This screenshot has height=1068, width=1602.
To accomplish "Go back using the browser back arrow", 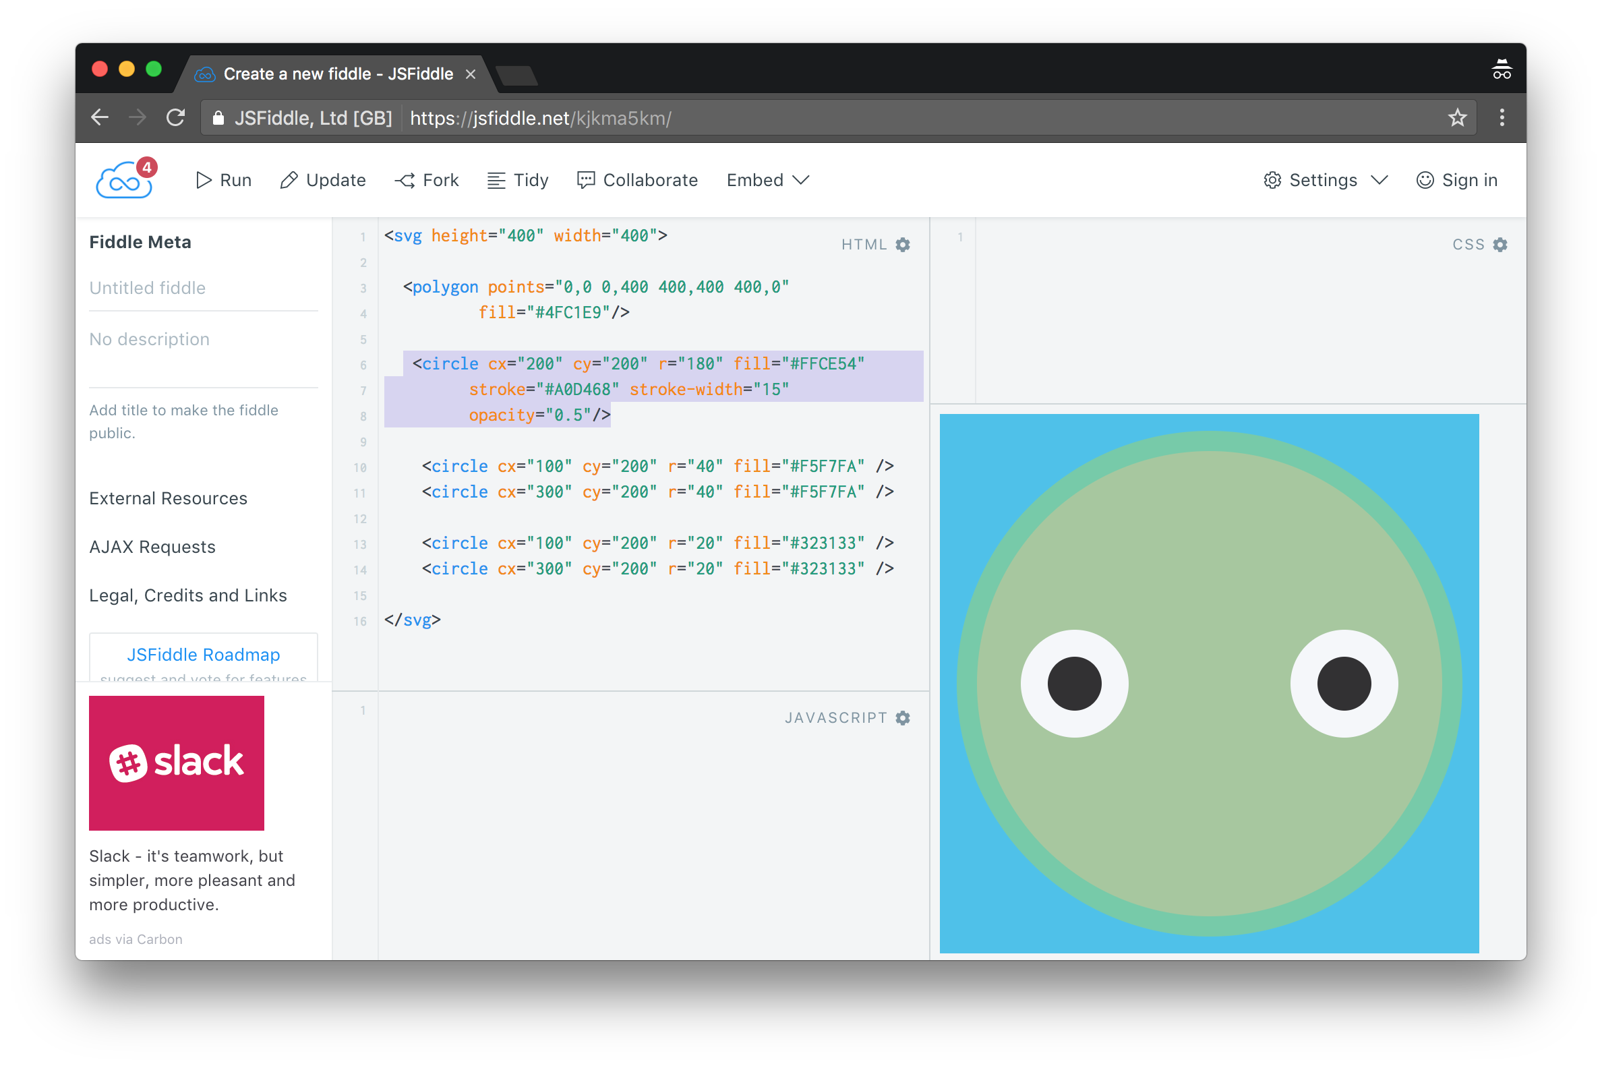I will [100, 118].
